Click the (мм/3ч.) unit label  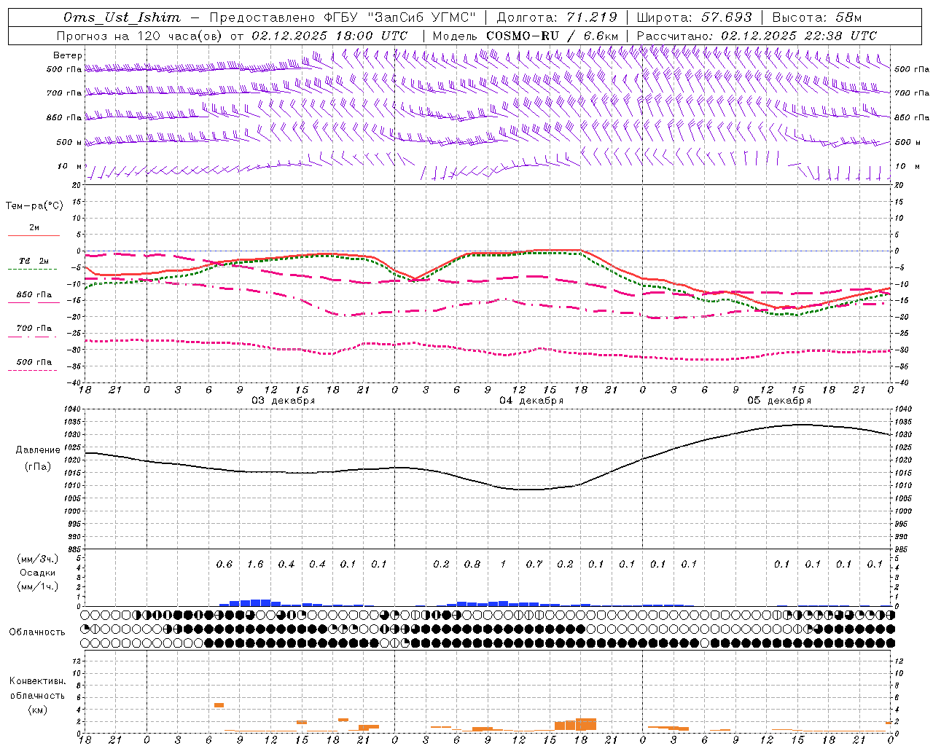[38, 559]
